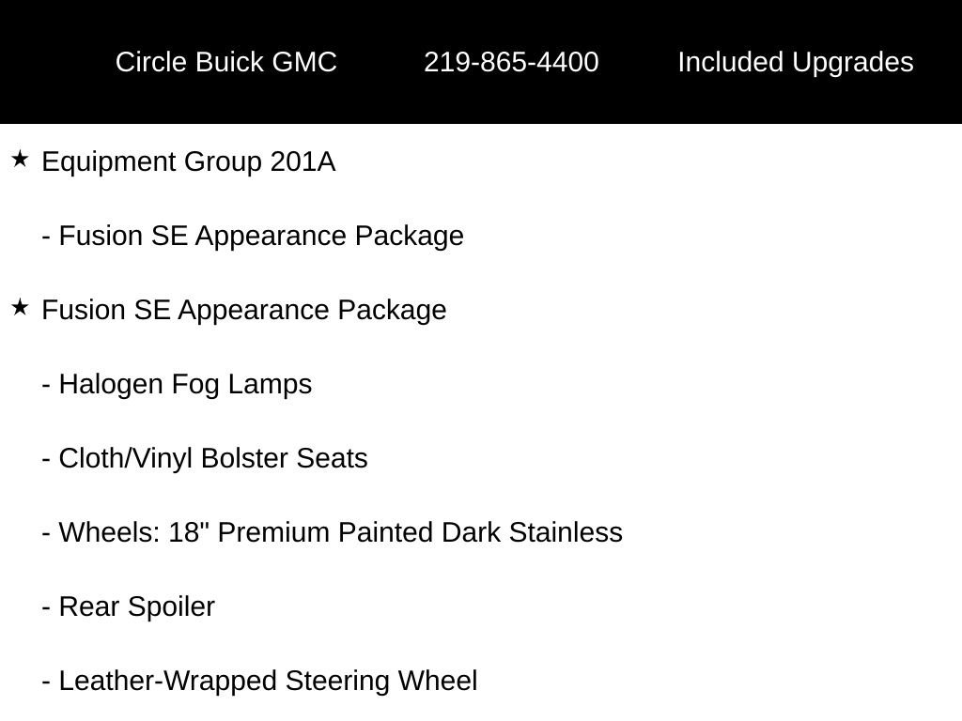
Task: Click the dash before the Wheels 18" item
Action: (x=46, y=533)
